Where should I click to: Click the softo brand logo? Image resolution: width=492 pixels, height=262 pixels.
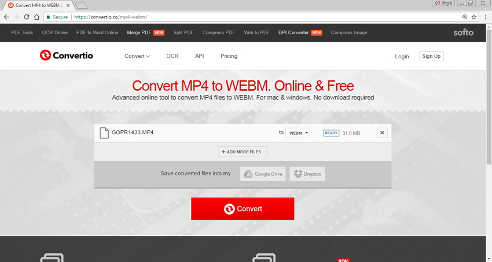pos(463,32)
